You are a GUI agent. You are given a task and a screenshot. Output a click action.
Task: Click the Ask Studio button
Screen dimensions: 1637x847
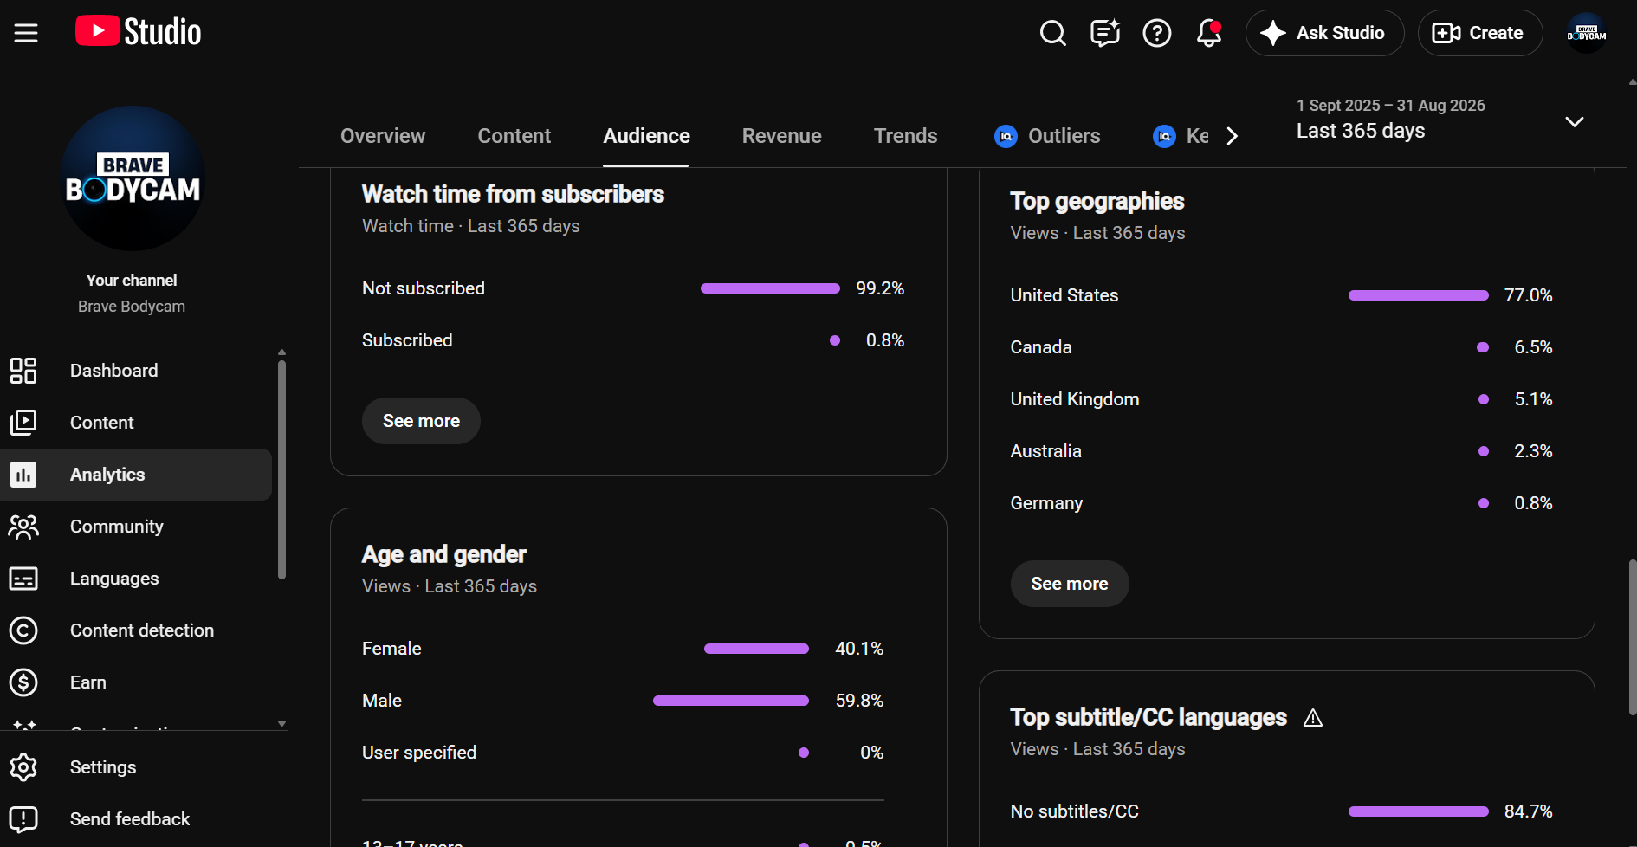1324,33
